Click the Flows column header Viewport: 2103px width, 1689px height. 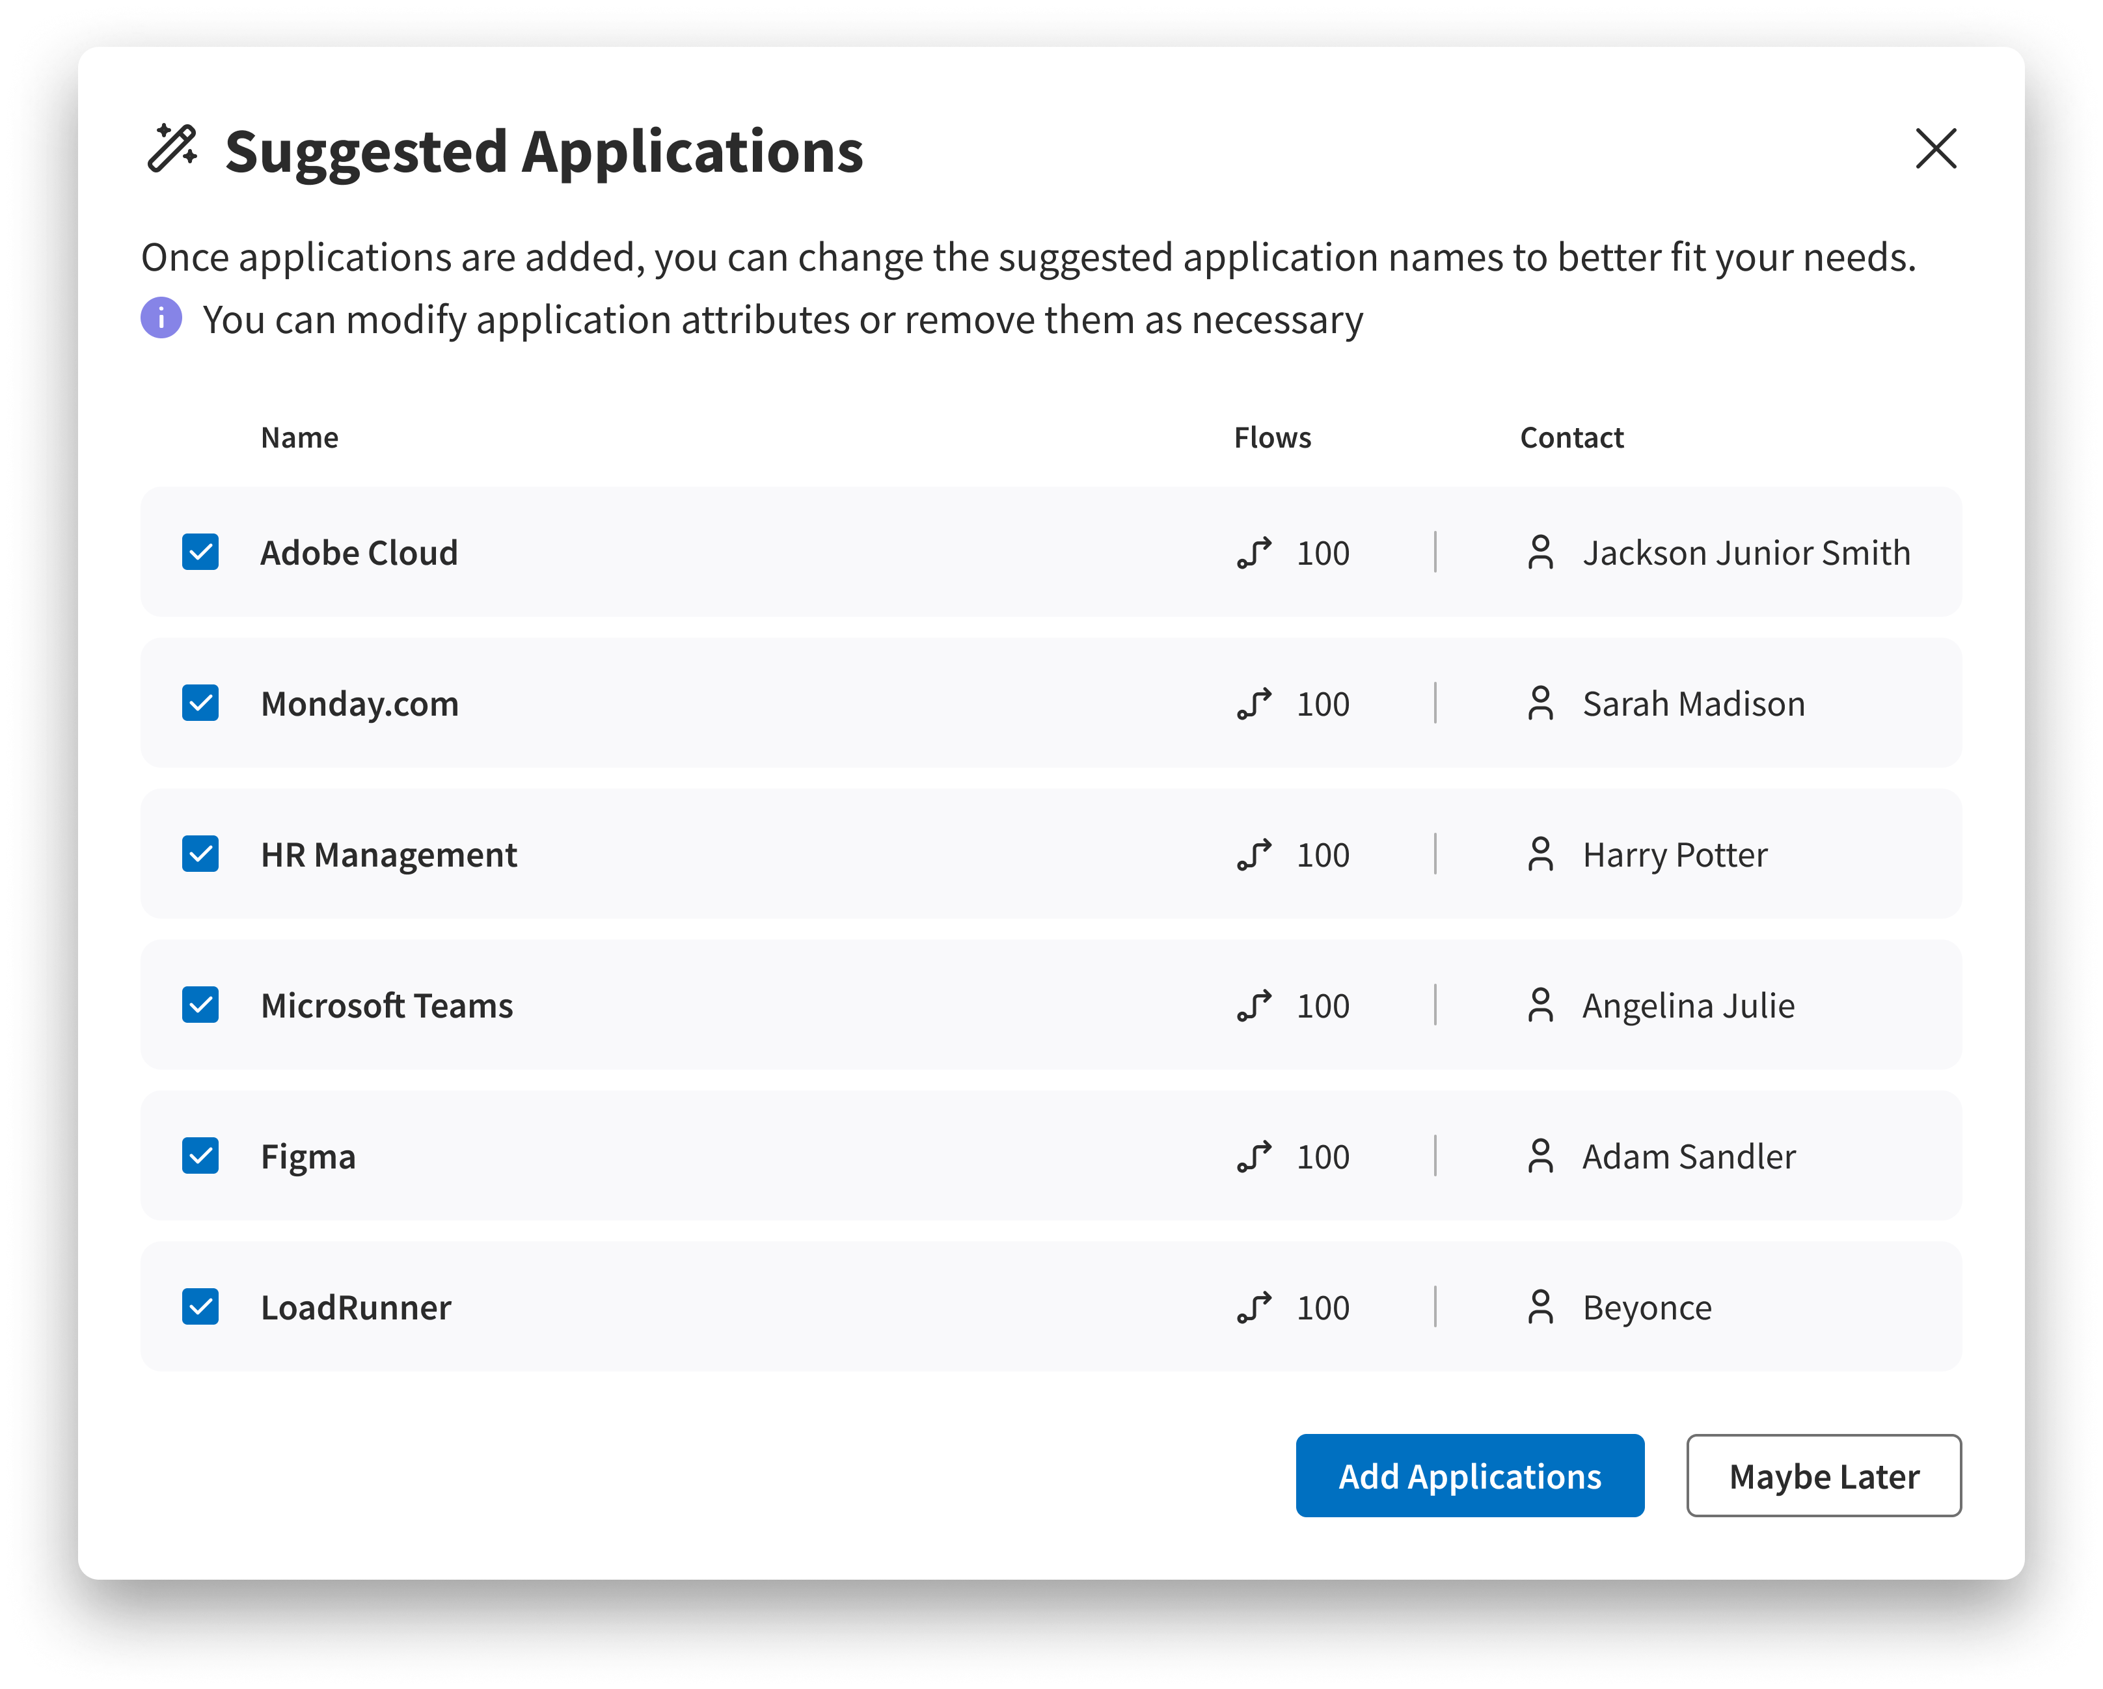click(x=1272, y=438)
